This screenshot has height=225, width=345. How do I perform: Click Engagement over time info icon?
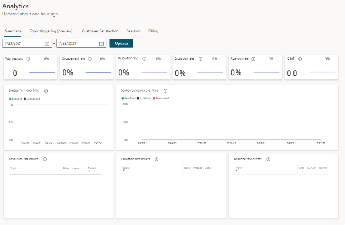[x=46, y=90]
